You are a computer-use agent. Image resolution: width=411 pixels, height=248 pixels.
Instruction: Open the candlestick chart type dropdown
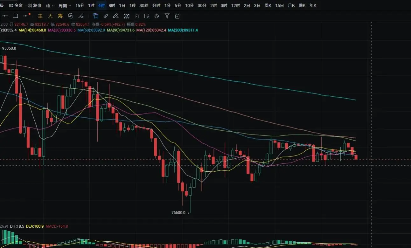(x=50, y=6)
